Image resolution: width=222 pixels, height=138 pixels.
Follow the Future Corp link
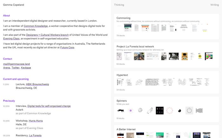pos(67,48)
